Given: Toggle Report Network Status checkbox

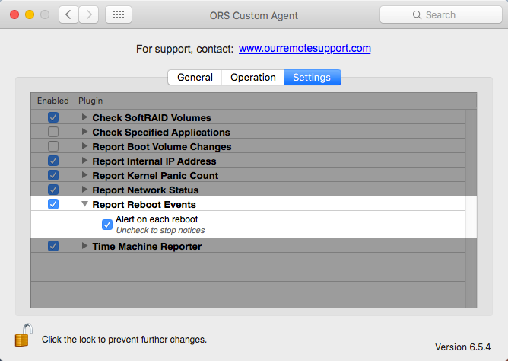Looking at the screenshot, I should 53,190.
